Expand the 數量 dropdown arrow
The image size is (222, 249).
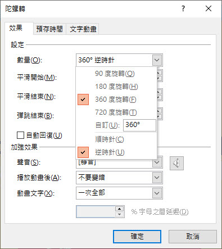[157, 60]
